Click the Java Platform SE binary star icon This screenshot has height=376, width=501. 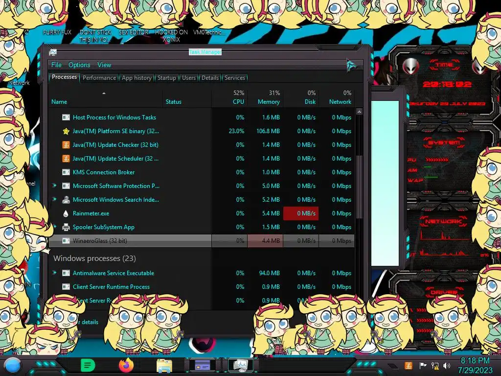(x=66, y=131)
